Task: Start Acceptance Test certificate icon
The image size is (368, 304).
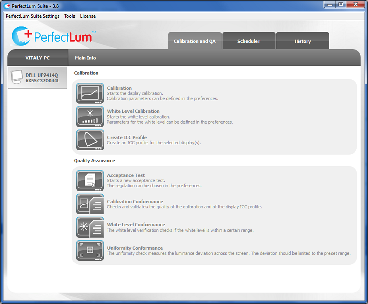Action: tap(90, 180)
